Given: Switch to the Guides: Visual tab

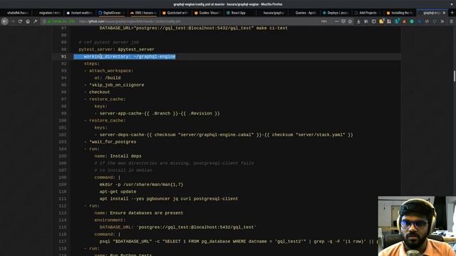Looking at the screenshot, I should pos(207,13).
